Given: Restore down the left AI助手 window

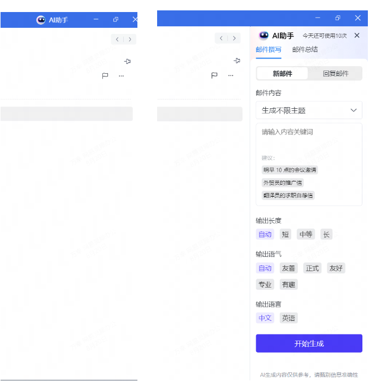Looking at the screenshot, I should [116, 19].
